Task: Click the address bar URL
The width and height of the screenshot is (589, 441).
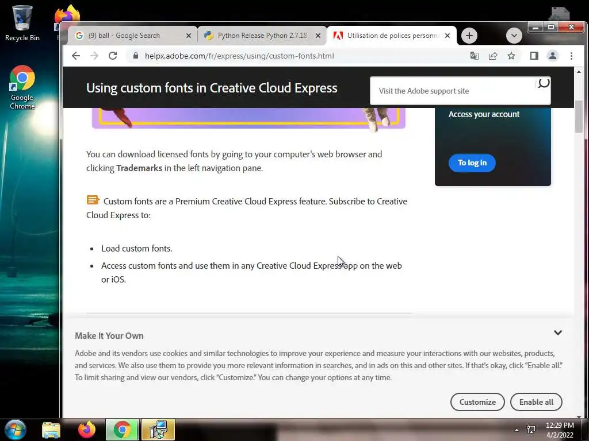Action: tap(239, 56)
